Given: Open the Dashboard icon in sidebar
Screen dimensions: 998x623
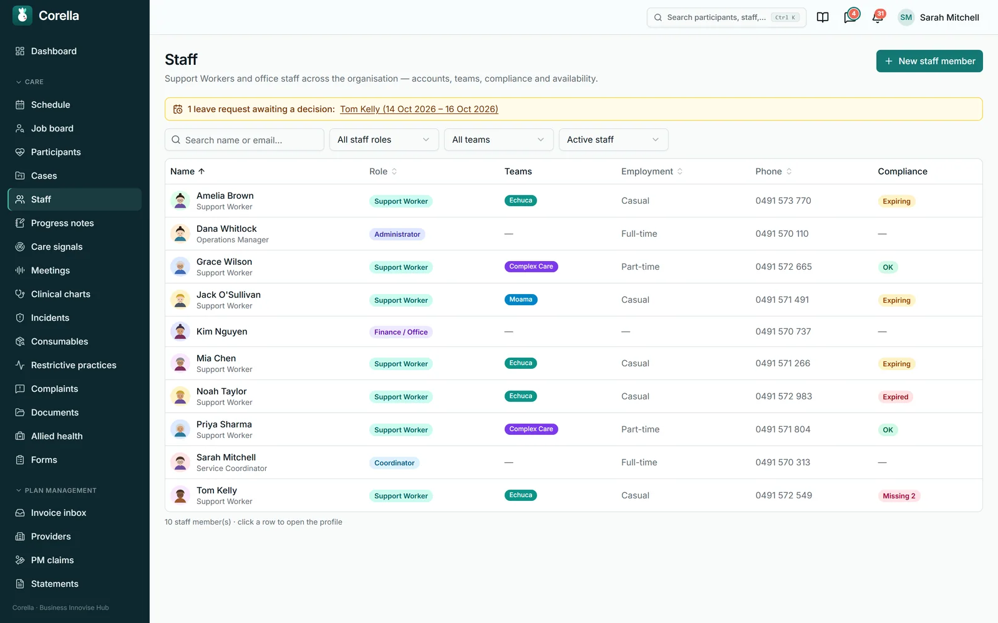Looking at the screenshot, I should pyautogui.click(x=20, y=51).
